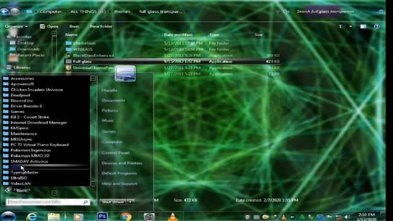393x221 pixels.
Task: Toggle the Explorer preview pane icon
Action: 363,26
